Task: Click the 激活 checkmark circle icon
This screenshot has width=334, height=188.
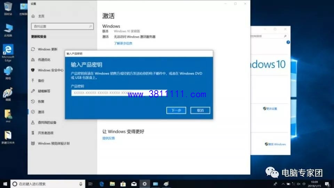Action: pos(33,112)
